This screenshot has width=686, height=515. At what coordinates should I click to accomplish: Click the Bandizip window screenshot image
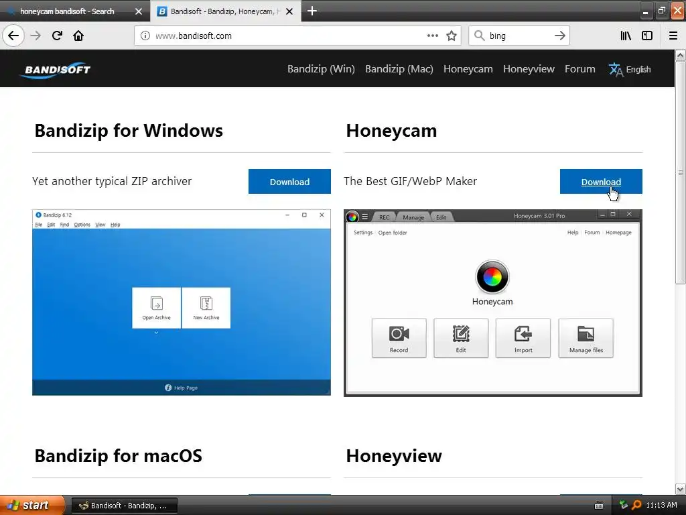(181, 302)
